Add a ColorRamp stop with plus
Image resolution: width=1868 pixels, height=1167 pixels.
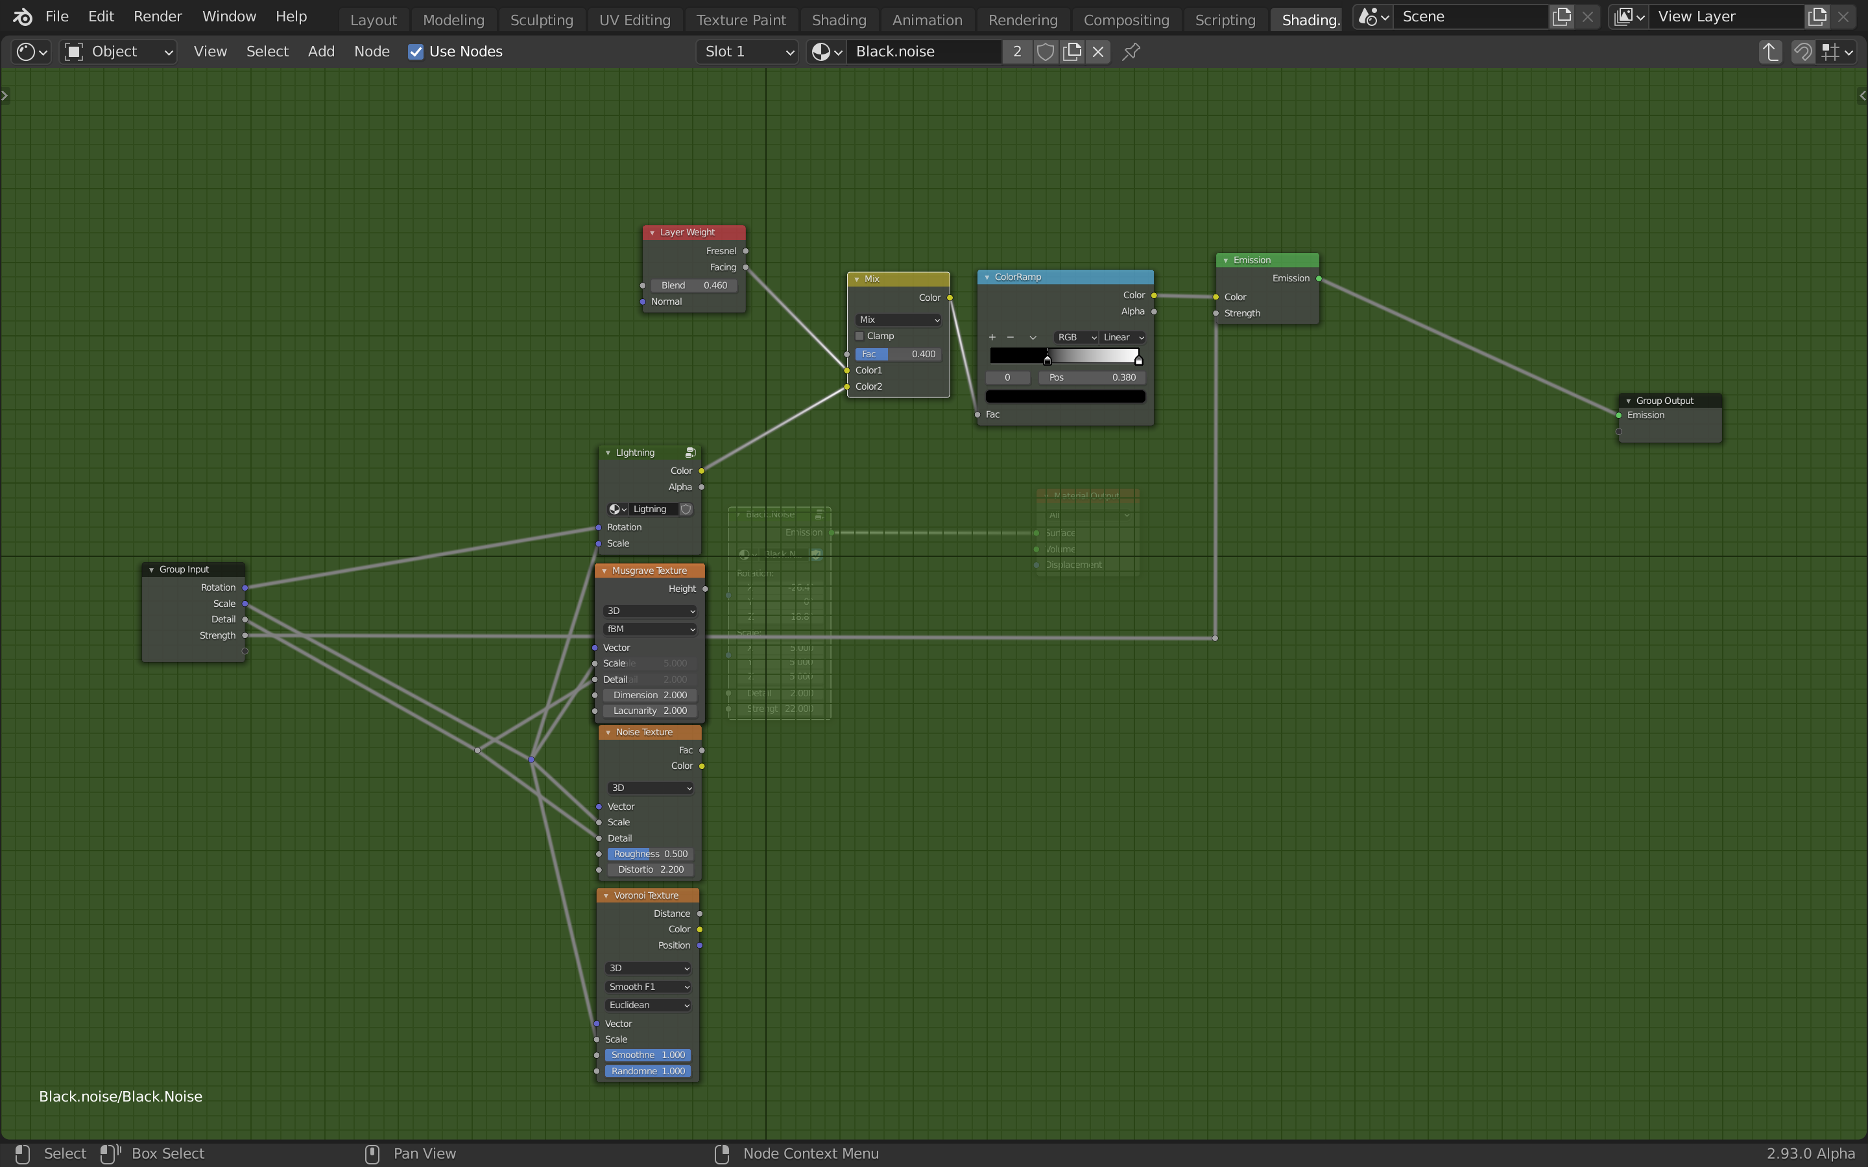(x=992, y=337)
